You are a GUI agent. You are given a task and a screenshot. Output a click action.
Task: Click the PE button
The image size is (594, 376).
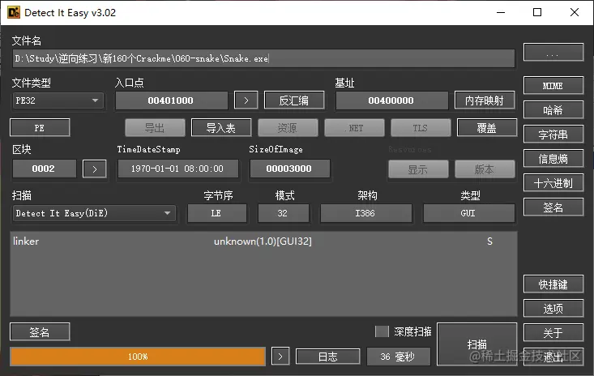click(x=40, y=128)
